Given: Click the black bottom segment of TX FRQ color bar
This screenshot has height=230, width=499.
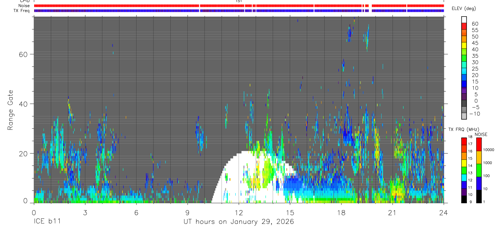Looking at the screenshot, I should tap(464, 199).
